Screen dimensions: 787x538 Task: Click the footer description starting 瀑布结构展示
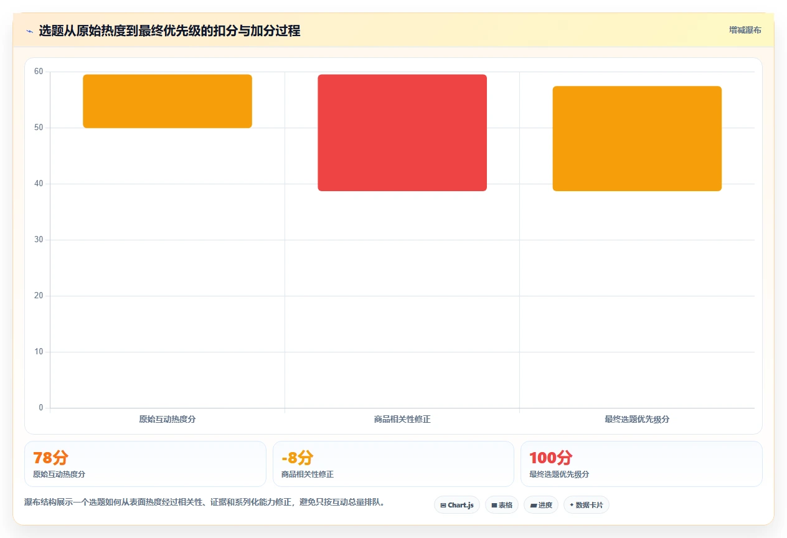point(204,503)
